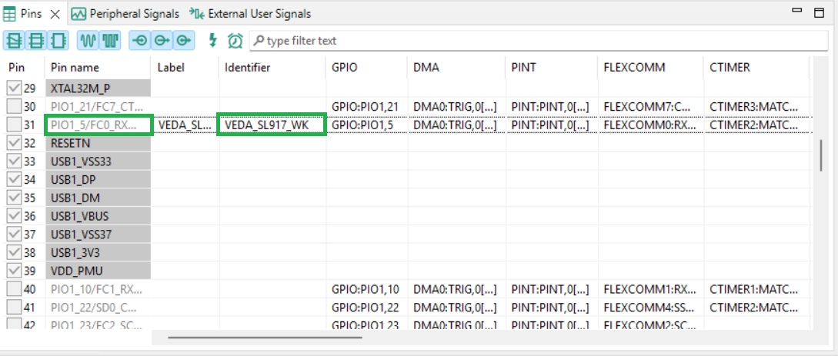
Task: Select the VEDA_SL917_WK identifier cell
Action: pyautogui.click(x=271, y=125)
